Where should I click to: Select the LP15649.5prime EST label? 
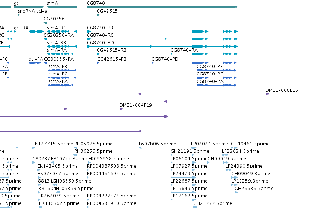(189, 189)
